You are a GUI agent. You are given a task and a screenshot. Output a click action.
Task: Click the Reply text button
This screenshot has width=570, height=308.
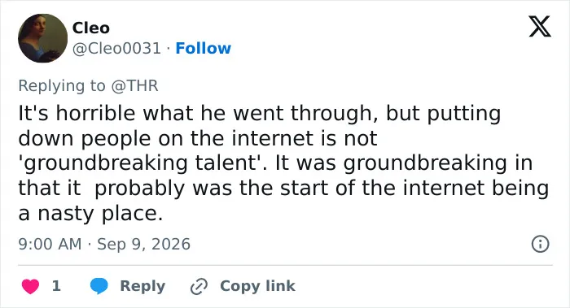(x=142, y=286)
